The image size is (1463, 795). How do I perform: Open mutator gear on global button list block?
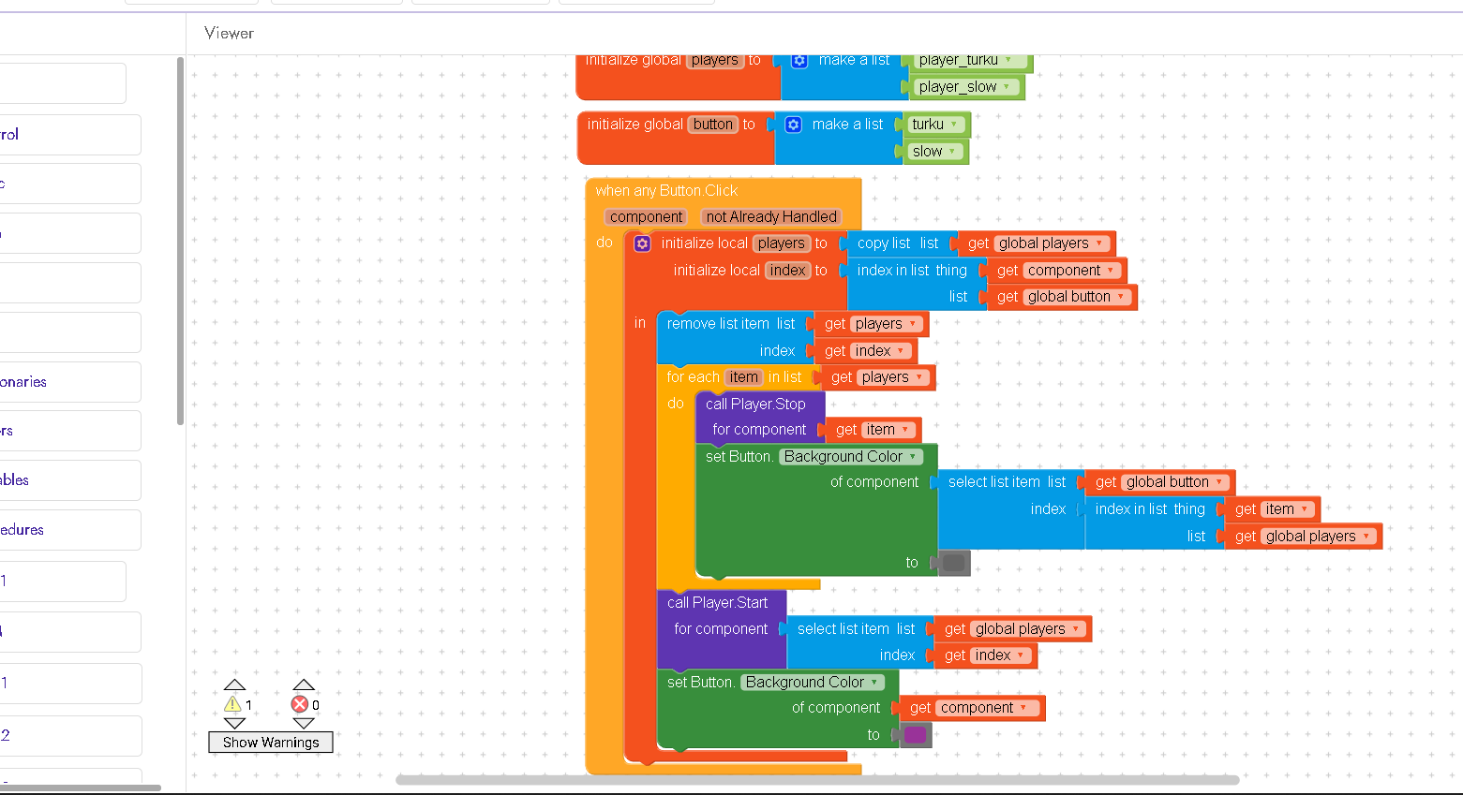(x=793, y=125)
